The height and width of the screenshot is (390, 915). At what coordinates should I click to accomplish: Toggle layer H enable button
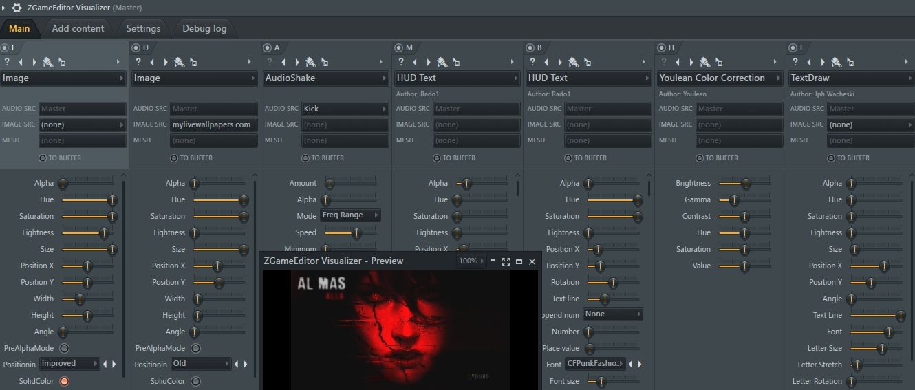click(x=661, y=47)
